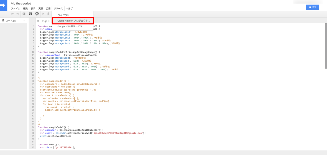Collapse the リソース menu
The width and height of the screenshot is (327, 155).
[58, 9]
